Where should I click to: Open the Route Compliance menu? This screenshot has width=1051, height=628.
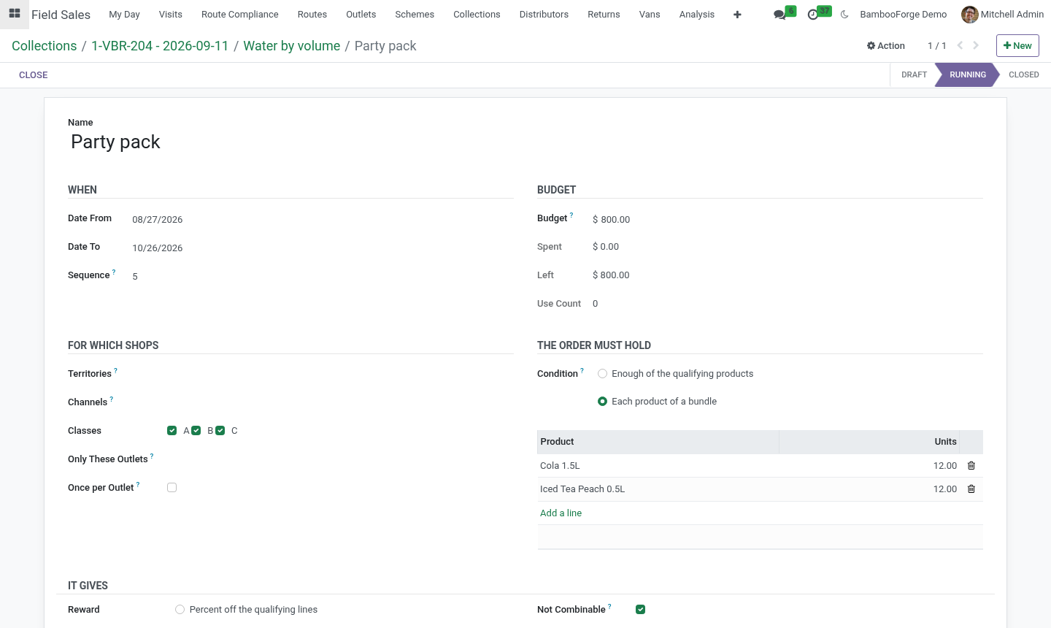(x=240, y=15)
